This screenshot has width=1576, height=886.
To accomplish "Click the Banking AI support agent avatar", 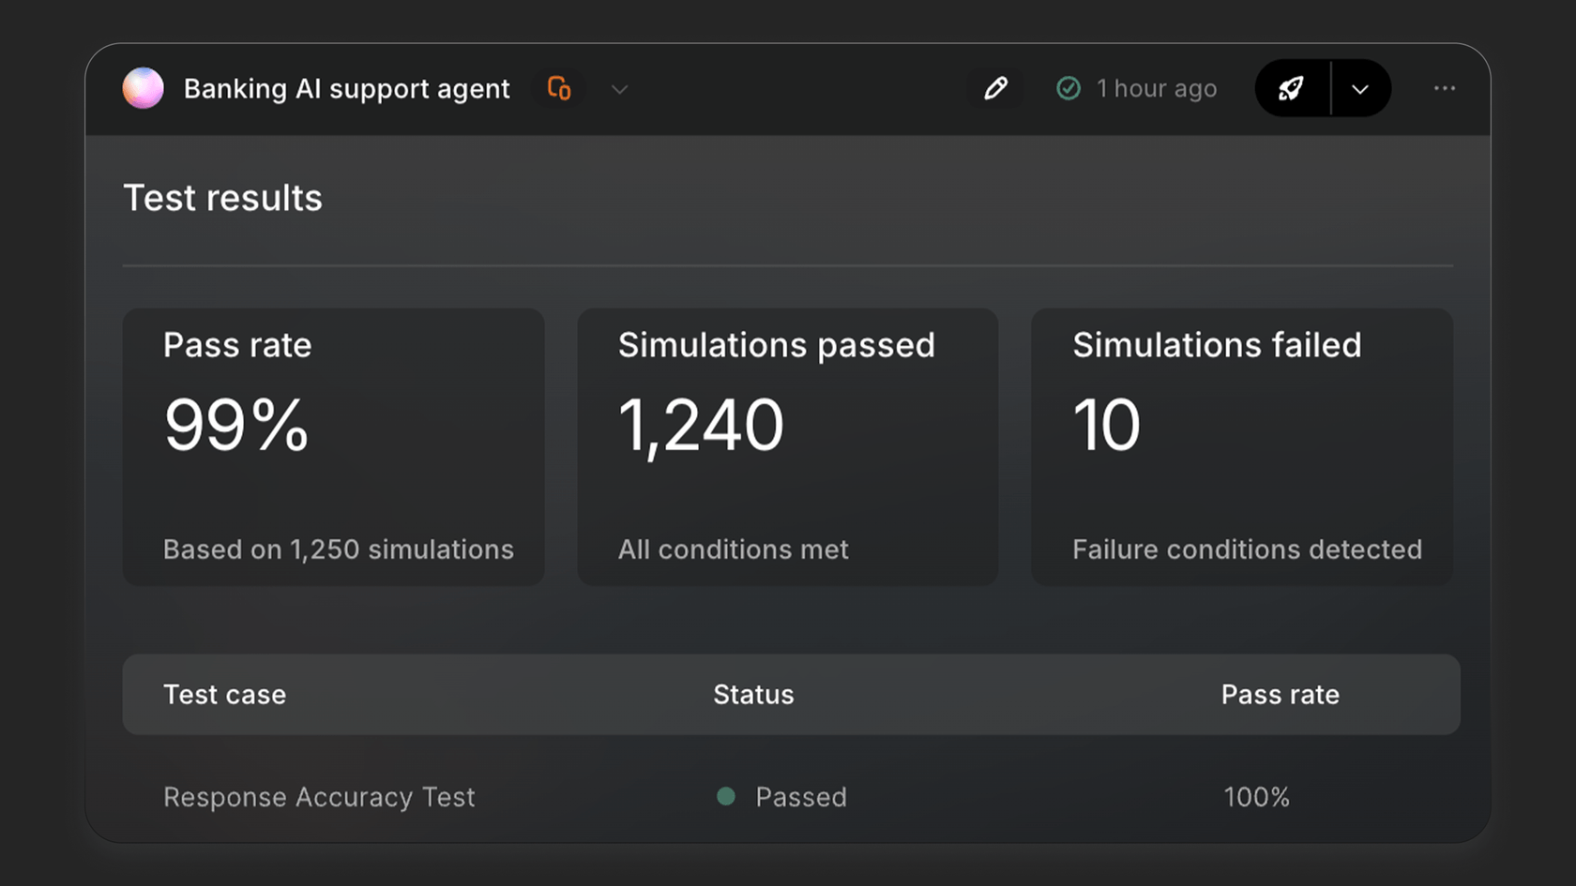I will 143,88.
